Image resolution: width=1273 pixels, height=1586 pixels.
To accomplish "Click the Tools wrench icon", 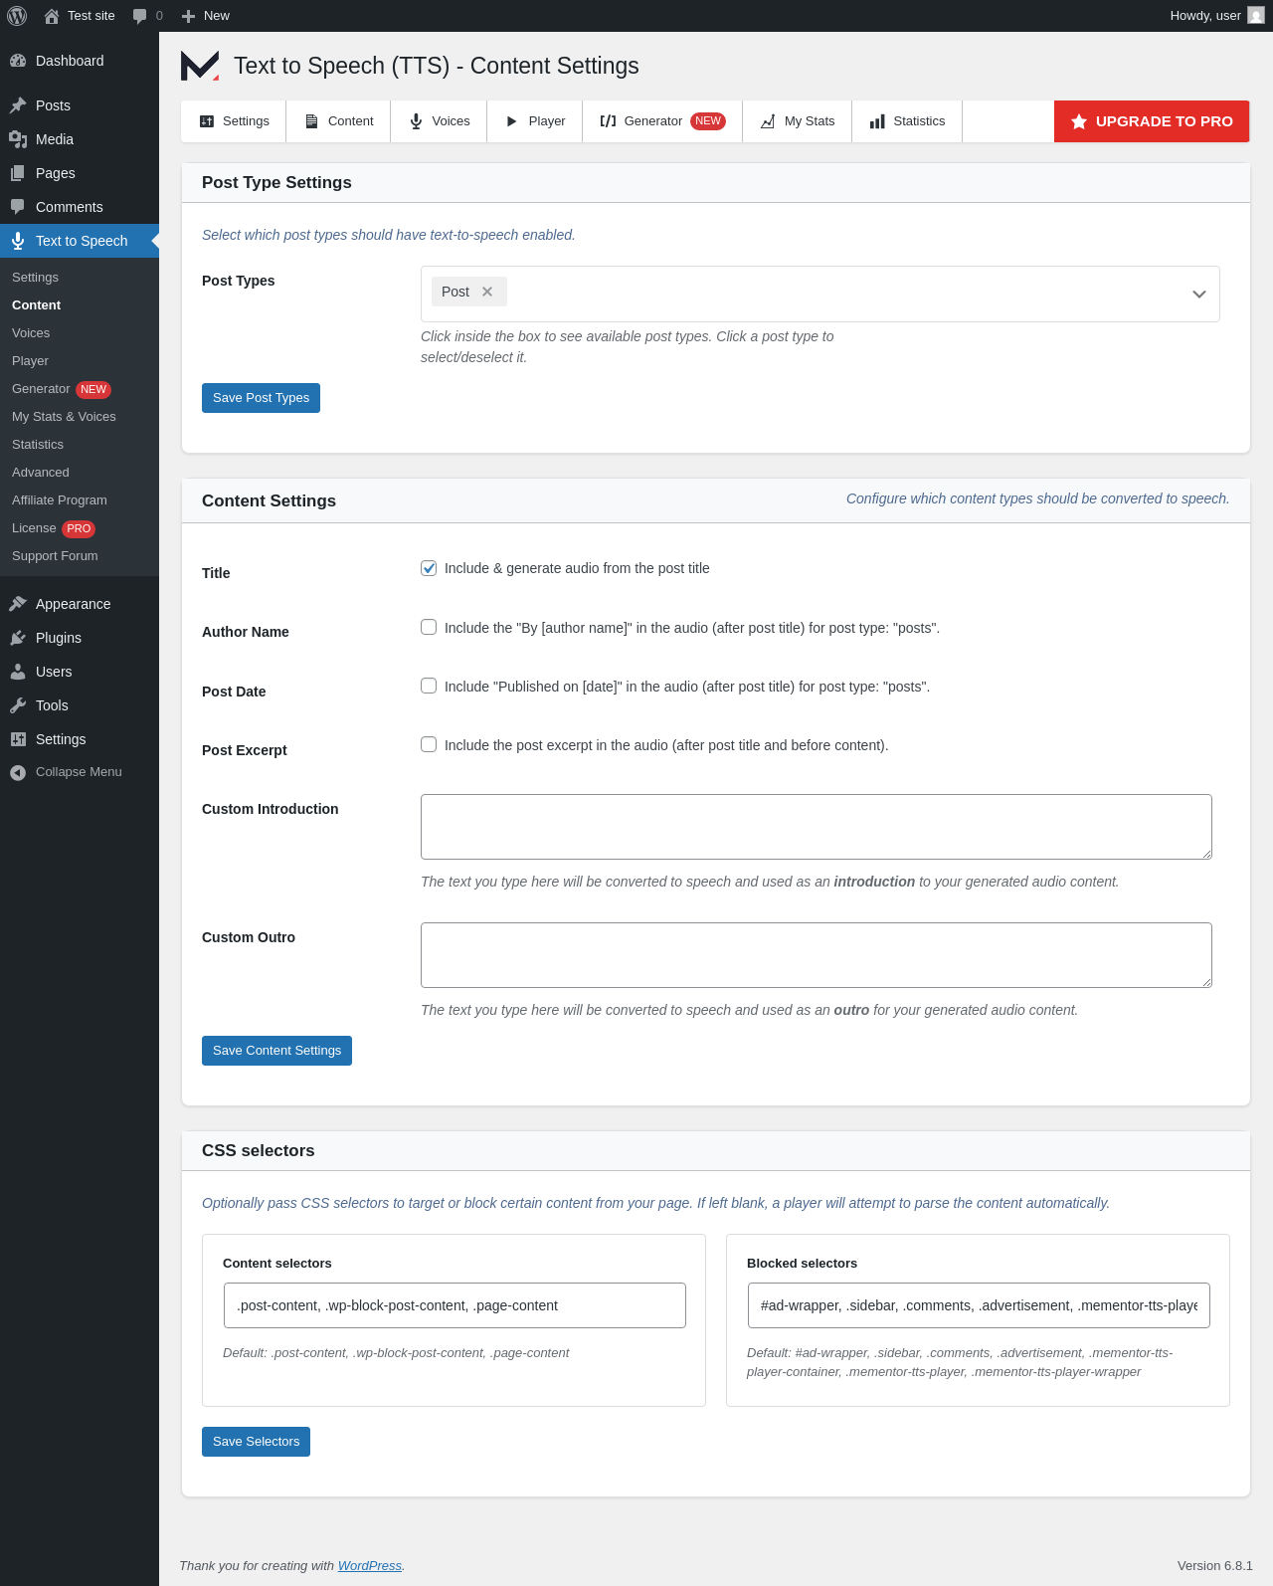I will click(18, 705).
